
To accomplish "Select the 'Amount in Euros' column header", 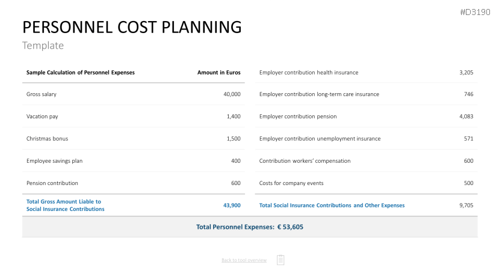I will (x=219, y=73).
